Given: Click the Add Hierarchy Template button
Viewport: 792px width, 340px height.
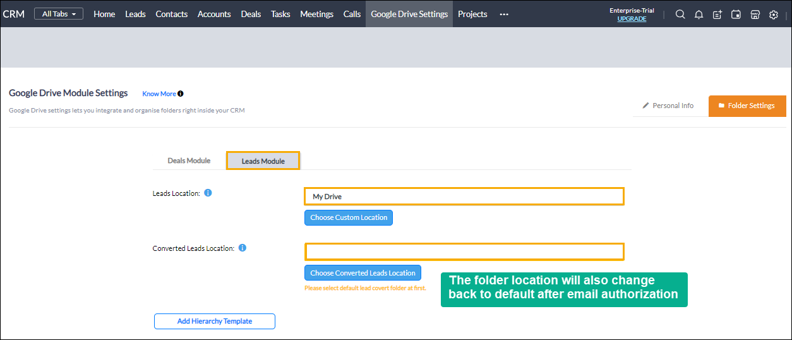Looking at the screenshot, I should click(215, 321).
